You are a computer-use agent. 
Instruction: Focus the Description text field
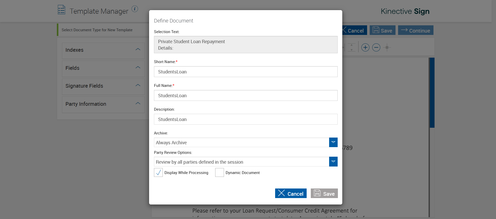click(x=246, y=119)
